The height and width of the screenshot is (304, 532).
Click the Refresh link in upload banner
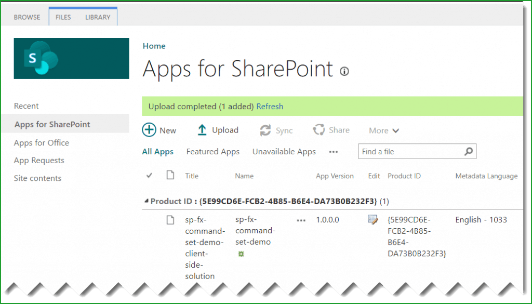270,107
